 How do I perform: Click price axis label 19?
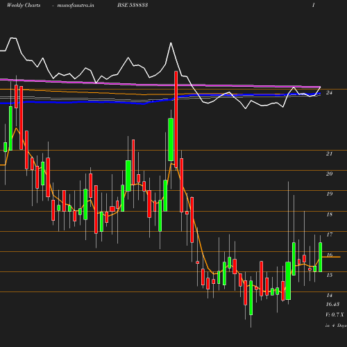coord(329,194)
